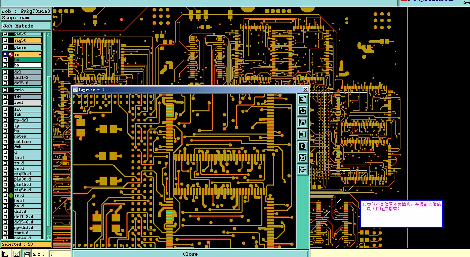Check the ss.d layer checkbox
Screen dimensions: 470x257
coord(5,195)
